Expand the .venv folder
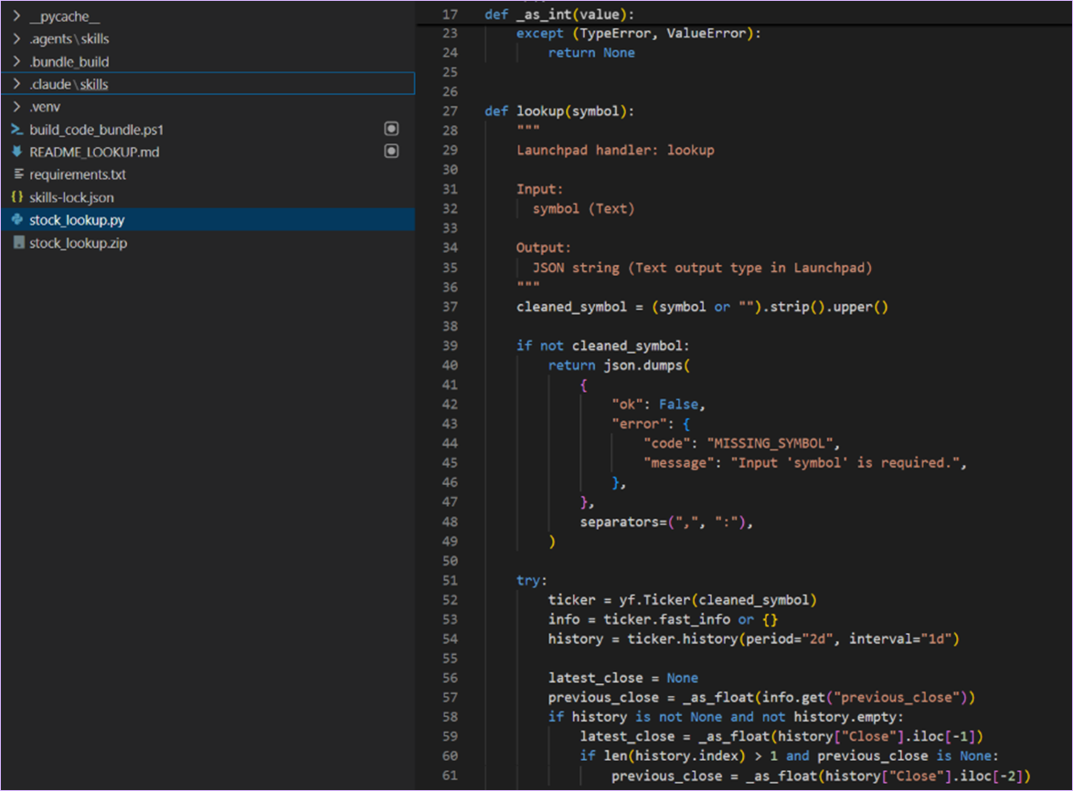Image resolution: width=1073 pixels, height=791 pixels. tap(16, 105)
